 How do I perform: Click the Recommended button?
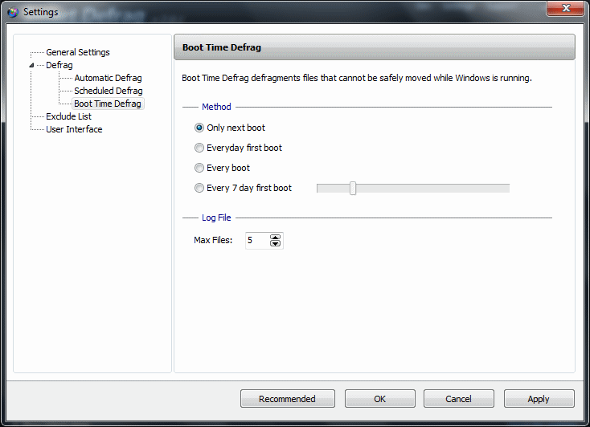click(x=288, y=398)
